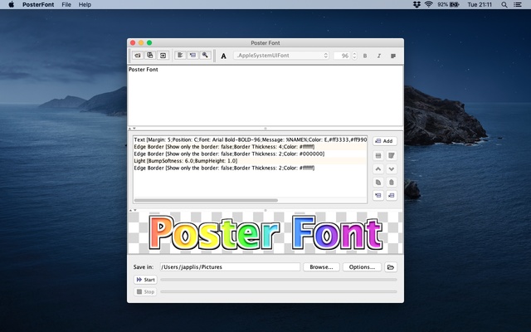Click the font size field showing 96
The image size is (531, 332).
coord(342,56)
